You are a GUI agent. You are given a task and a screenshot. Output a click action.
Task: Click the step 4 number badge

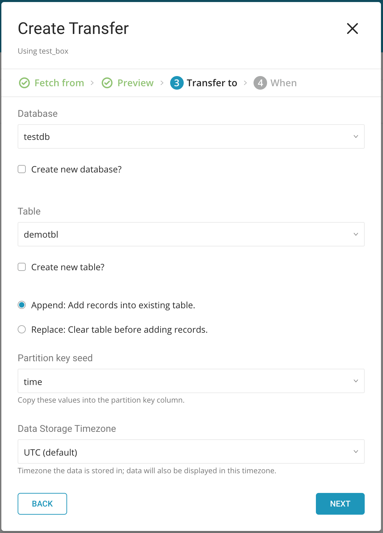260,83
